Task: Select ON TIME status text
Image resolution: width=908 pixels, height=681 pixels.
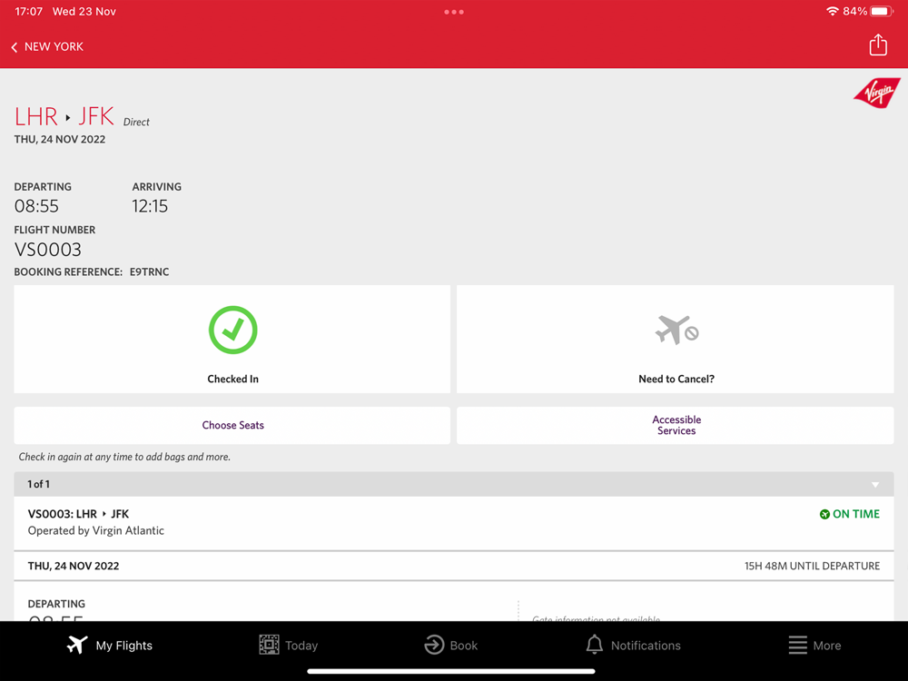Action: tap(856, 514)
